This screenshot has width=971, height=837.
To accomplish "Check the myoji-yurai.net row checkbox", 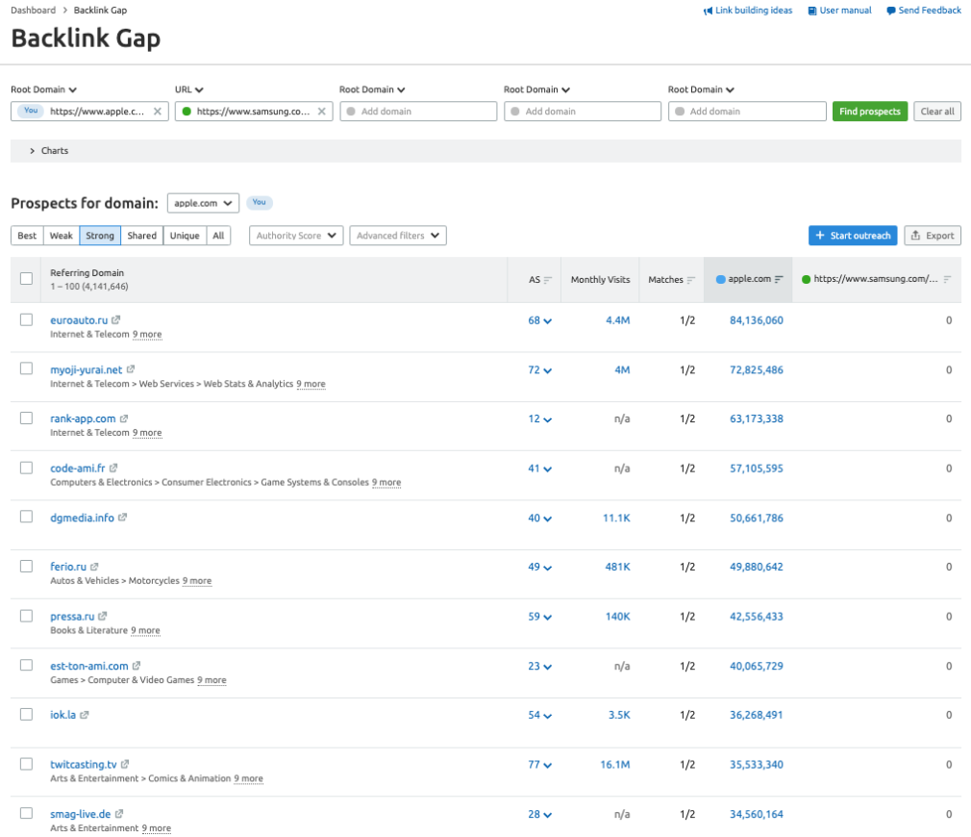I will pyautogui.click(x=26, y=368).
